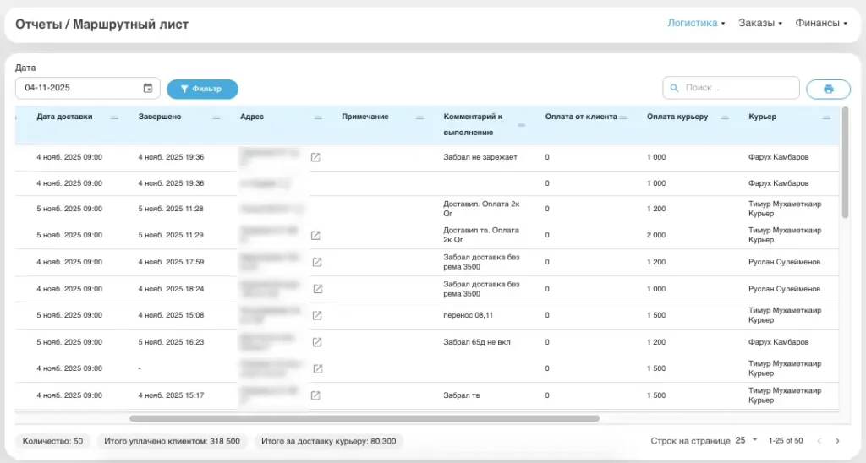Image resolution: width=866 pixels, height=463 pixels.
Task: Sort by 'Оплата от клиента' column header
Action: point(580,117)
